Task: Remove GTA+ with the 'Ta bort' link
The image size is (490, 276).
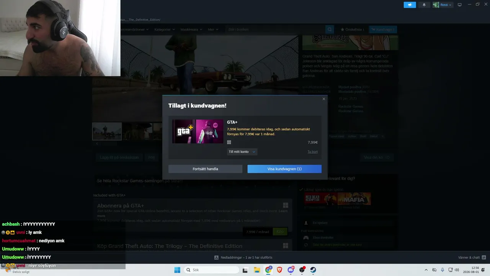Action: [x=313, y=152]
